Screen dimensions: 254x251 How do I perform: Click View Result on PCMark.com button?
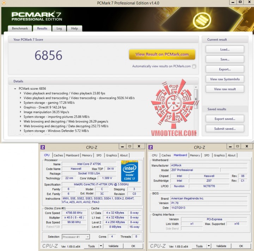coord(162,54)
